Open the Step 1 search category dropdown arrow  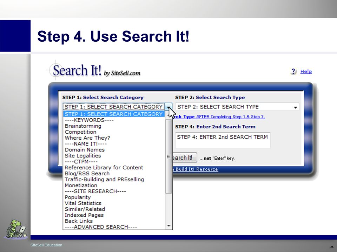168,107
